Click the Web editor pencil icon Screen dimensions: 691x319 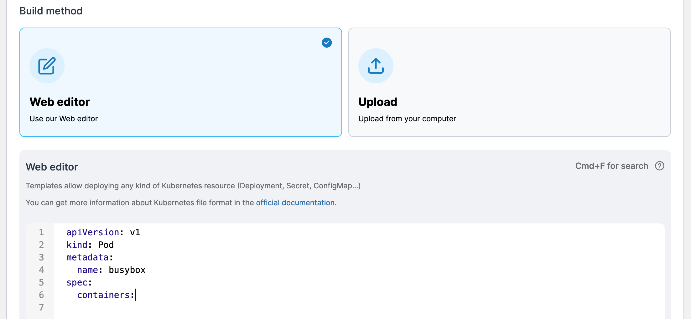(47, 66)
